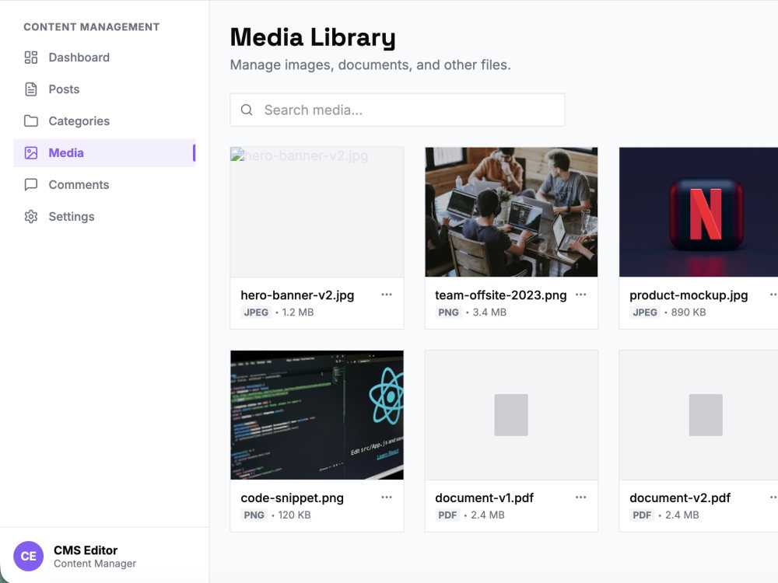Focus the Search media input field

click(x=398, y=110)
